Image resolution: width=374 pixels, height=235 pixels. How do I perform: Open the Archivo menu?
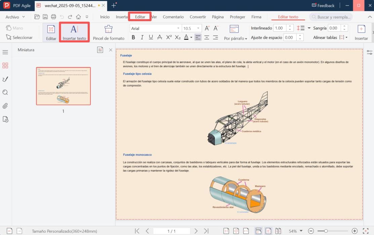tap(13, 16)
